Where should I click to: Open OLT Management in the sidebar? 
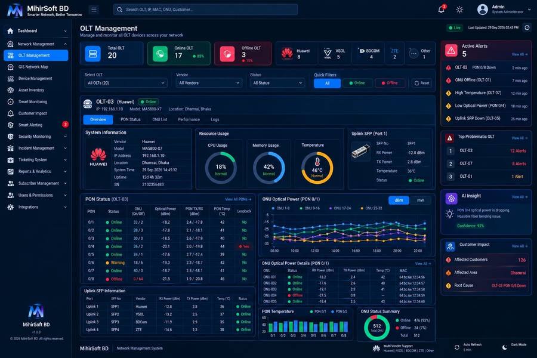point(36,55)
